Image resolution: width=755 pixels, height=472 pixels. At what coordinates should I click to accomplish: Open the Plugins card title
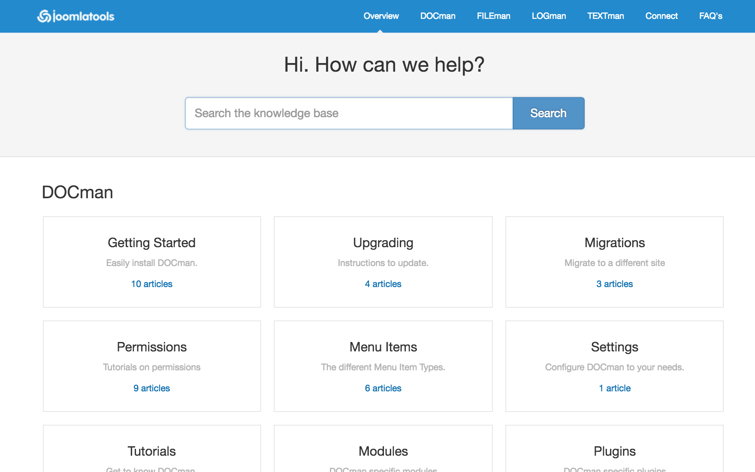(x=614, y=451)
